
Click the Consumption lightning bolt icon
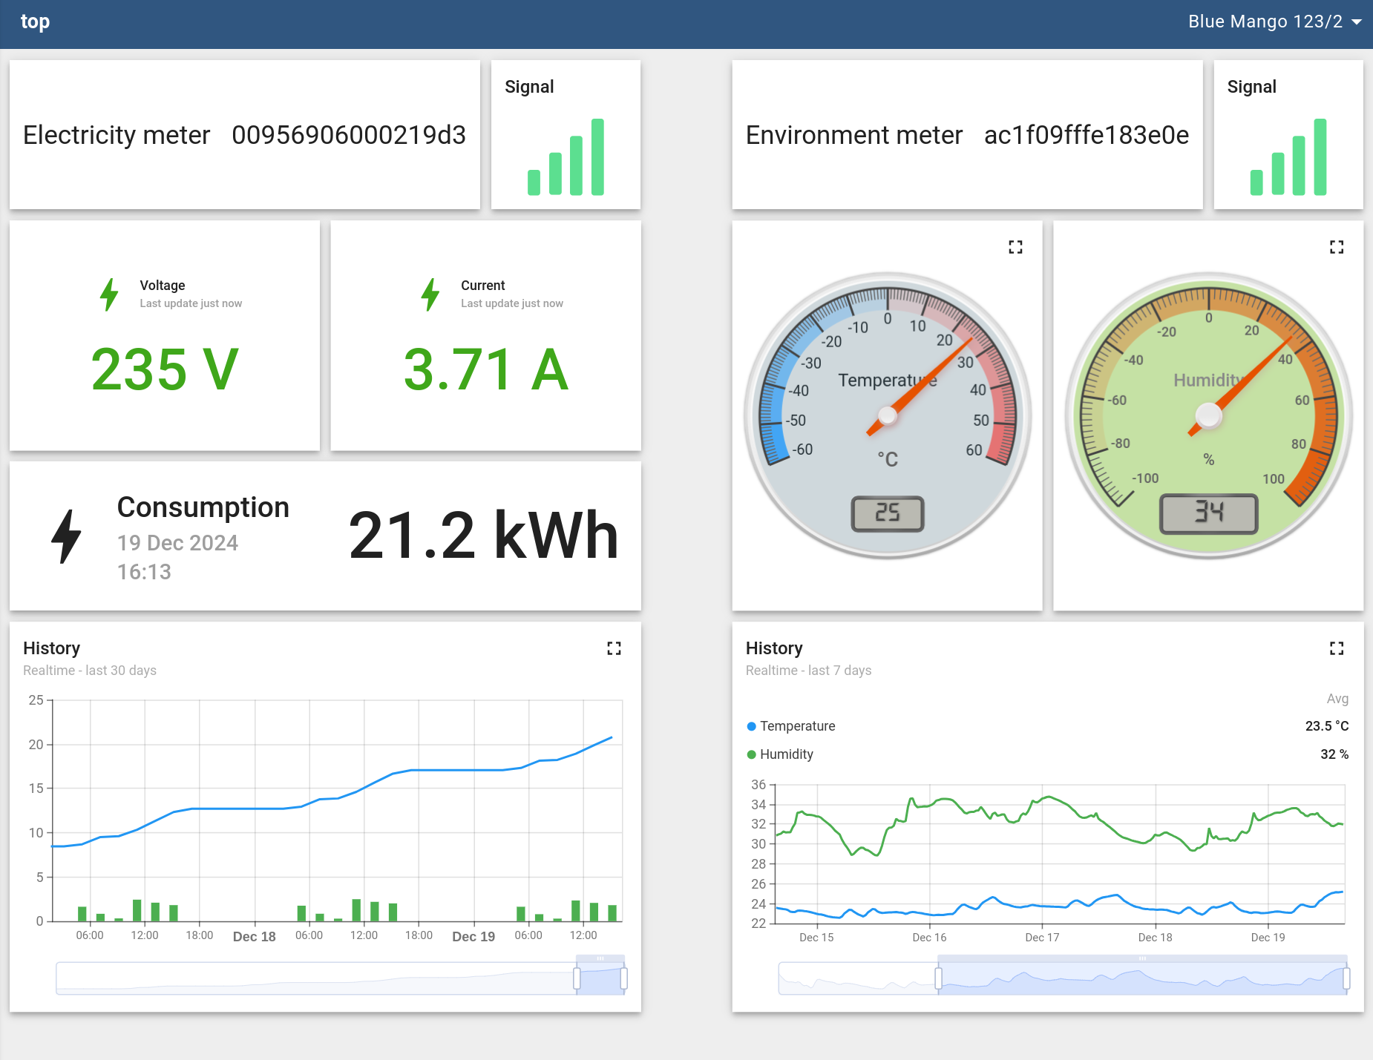pyautogui.click(x=66, y=536)
